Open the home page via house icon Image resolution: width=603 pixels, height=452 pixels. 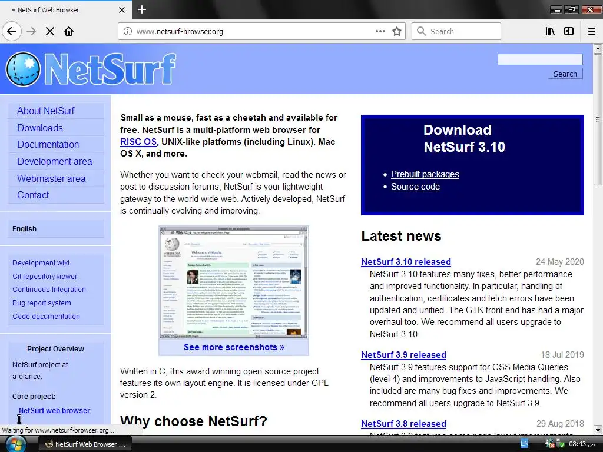tap(69, 31)
